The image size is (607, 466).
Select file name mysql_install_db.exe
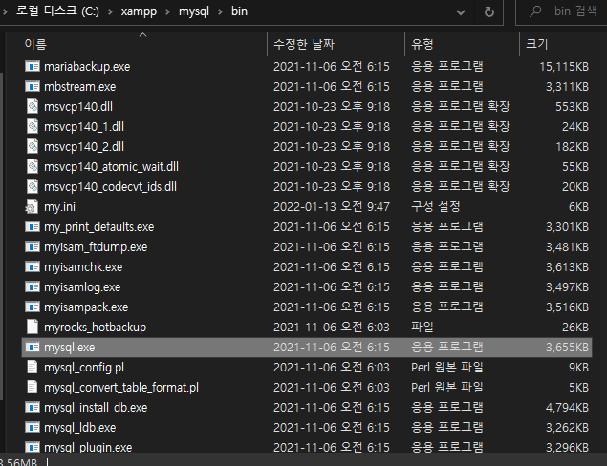click(x=96, y=408)
